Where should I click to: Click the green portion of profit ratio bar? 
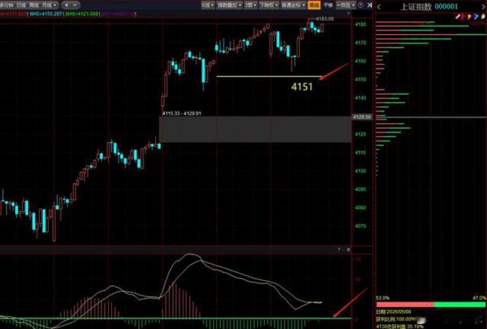click(x=460, y=305)
